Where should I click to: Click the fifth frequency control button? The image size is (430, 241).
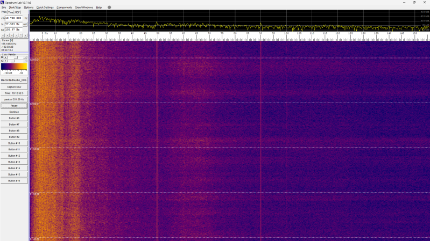(21, 35)
